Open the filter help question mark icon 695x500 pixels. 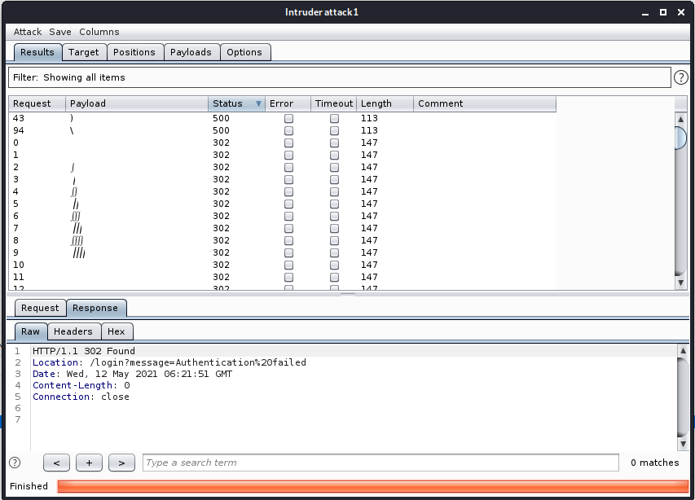pos(682,77)
